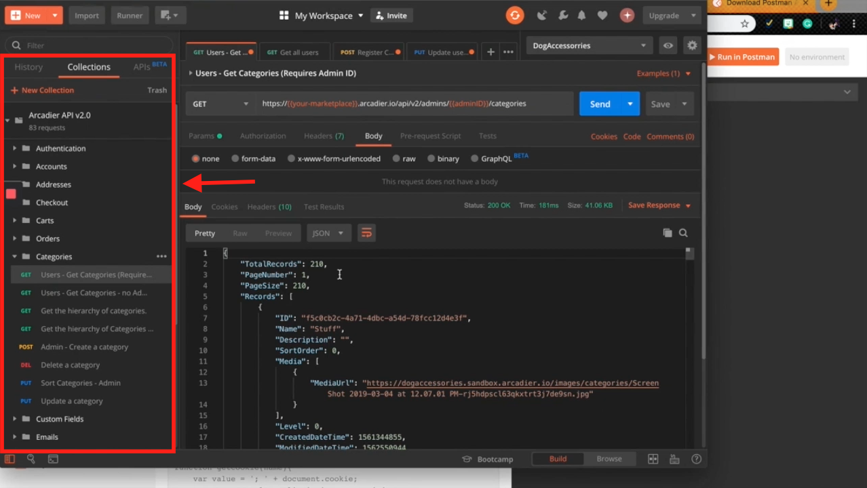Open the capture requests satellite icon

541,16
